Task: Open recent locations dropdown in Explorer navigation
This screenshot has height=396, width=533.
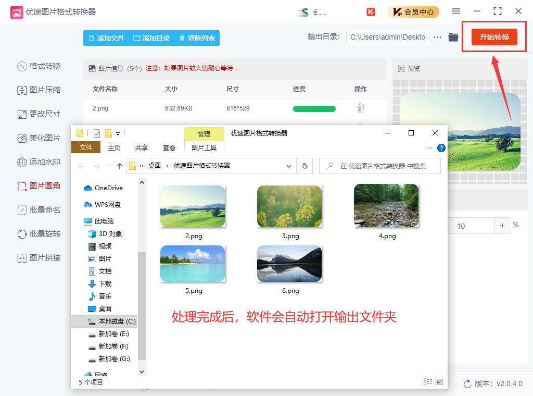Action: [109, 166]
